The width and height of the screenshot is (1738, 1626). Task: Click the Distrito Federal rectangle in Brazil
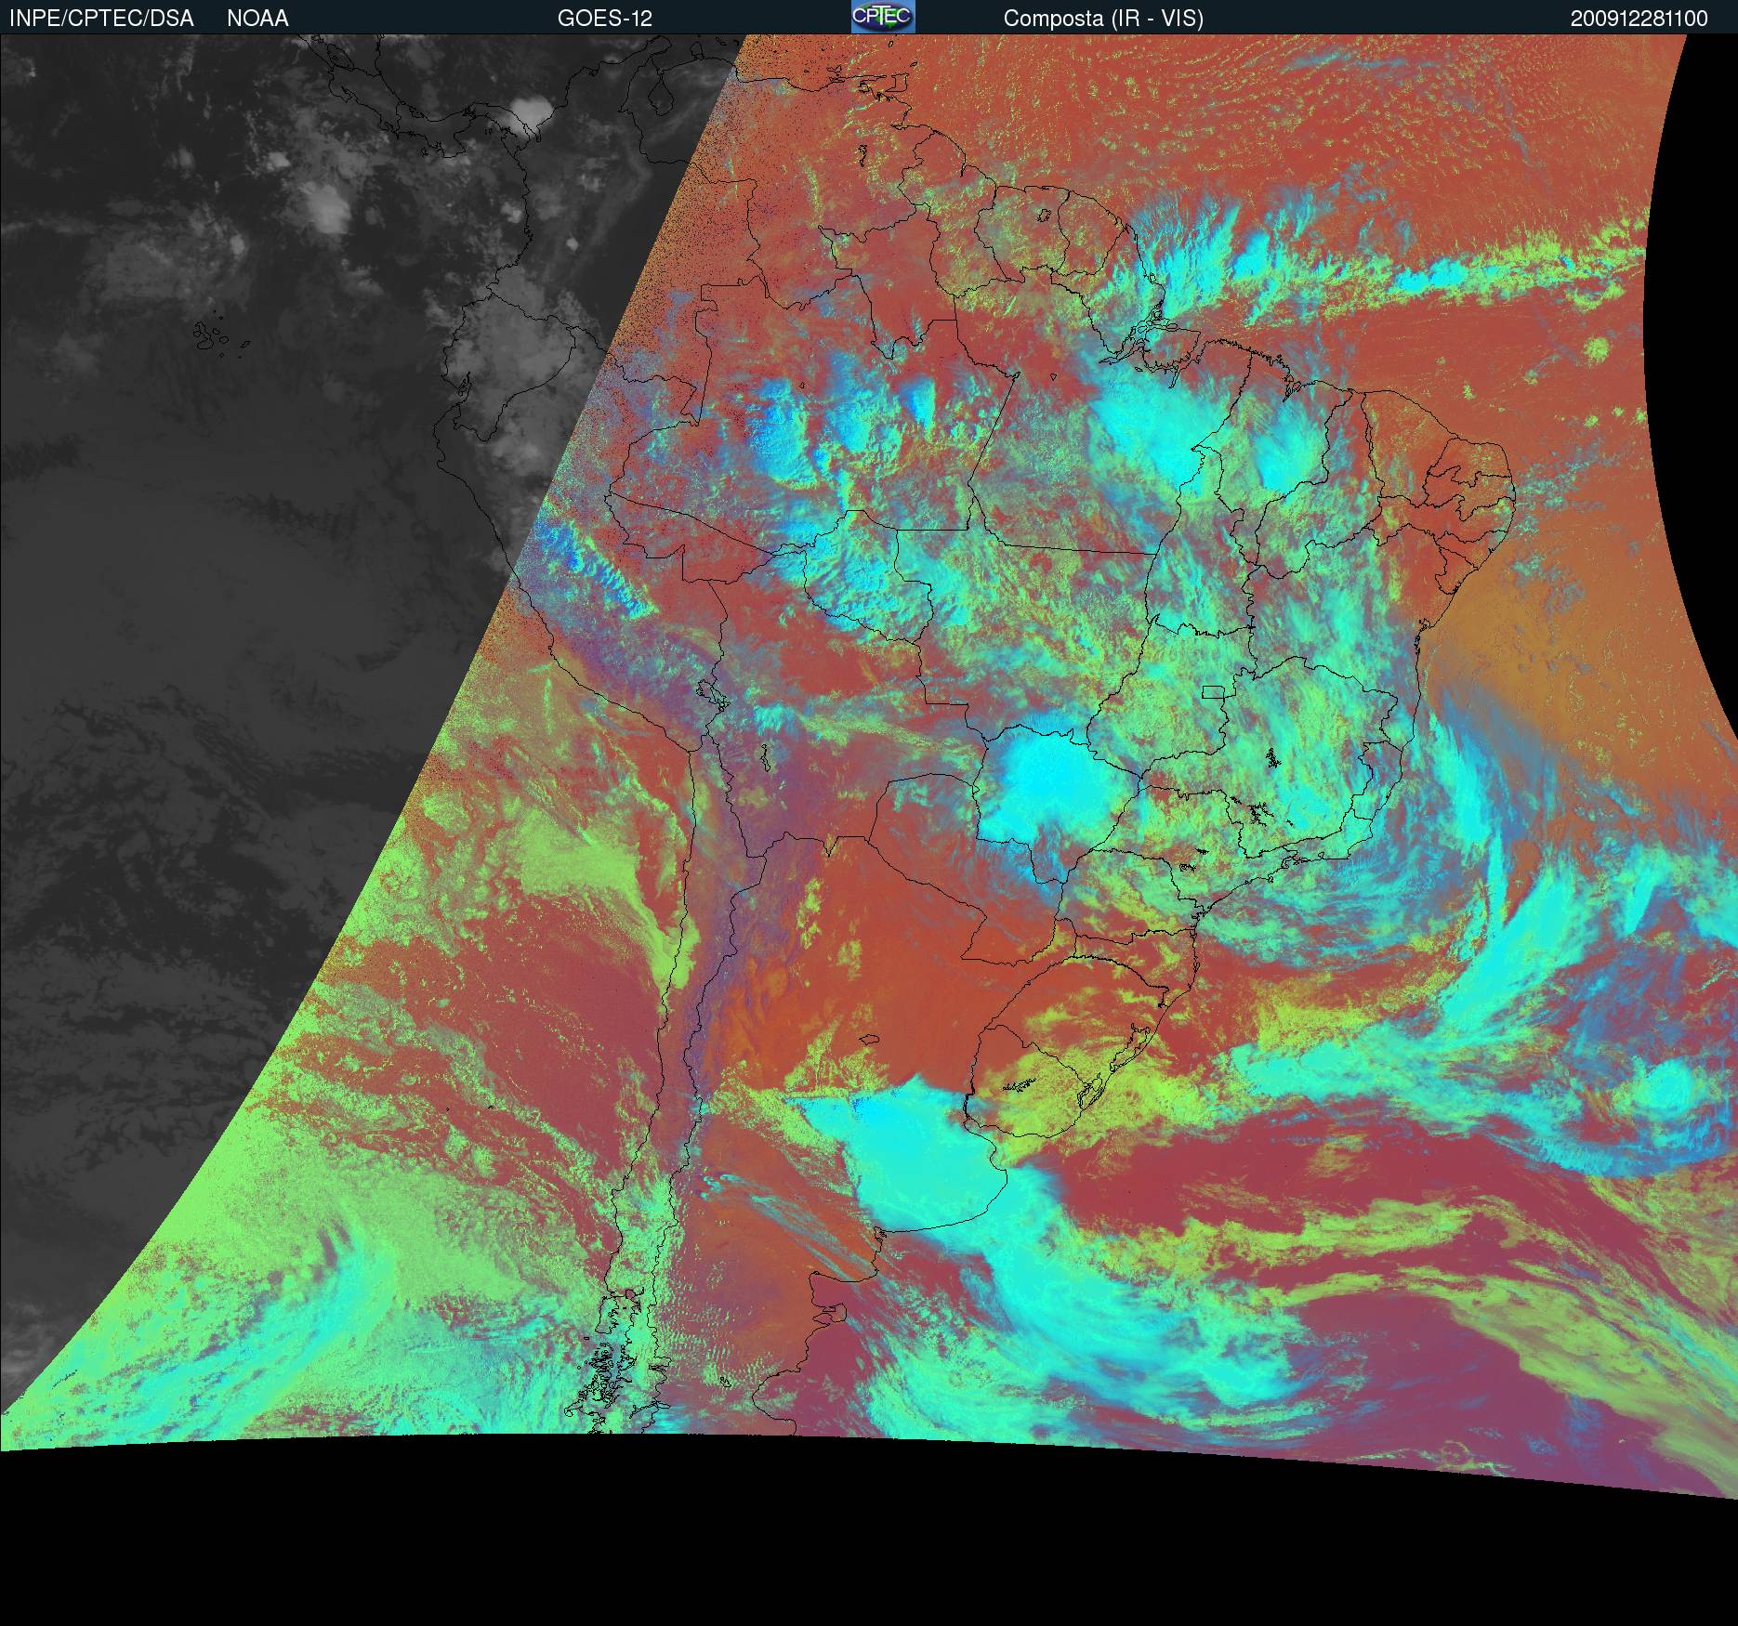(1213, 691)
